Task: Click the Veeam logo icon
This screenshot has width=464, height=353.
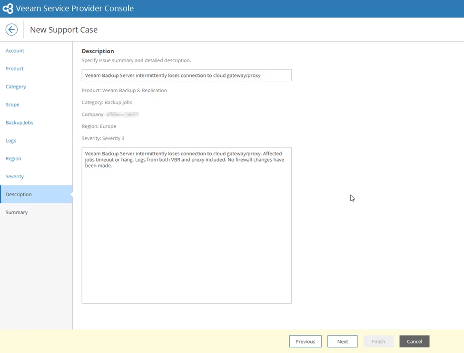Action: (x=8, y=9)
